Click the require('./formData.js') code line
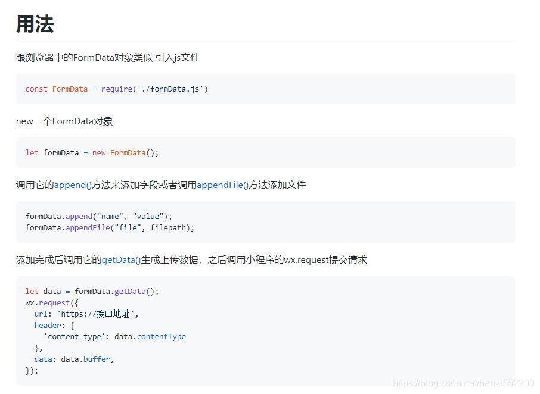The height and width of the screenshot is (394, 540). pyautogui.click(x=117, y=89)
